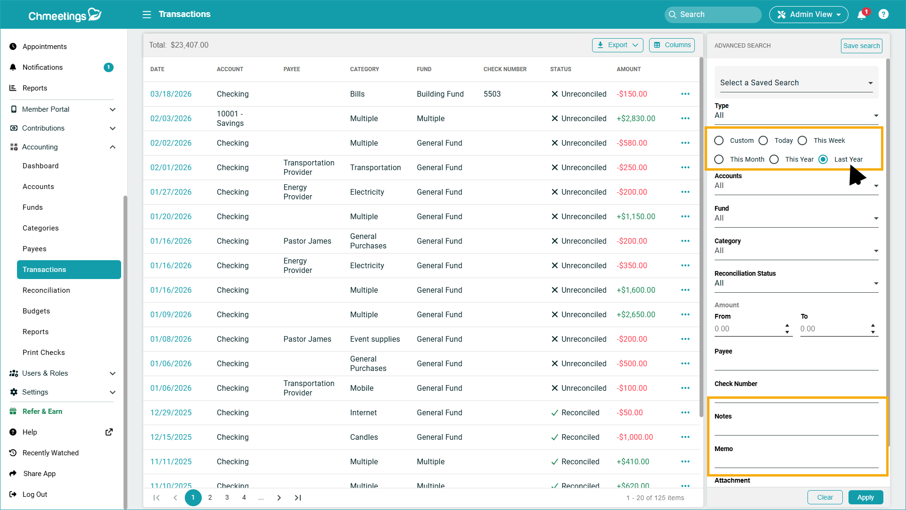Open the Appointments section

44,46
